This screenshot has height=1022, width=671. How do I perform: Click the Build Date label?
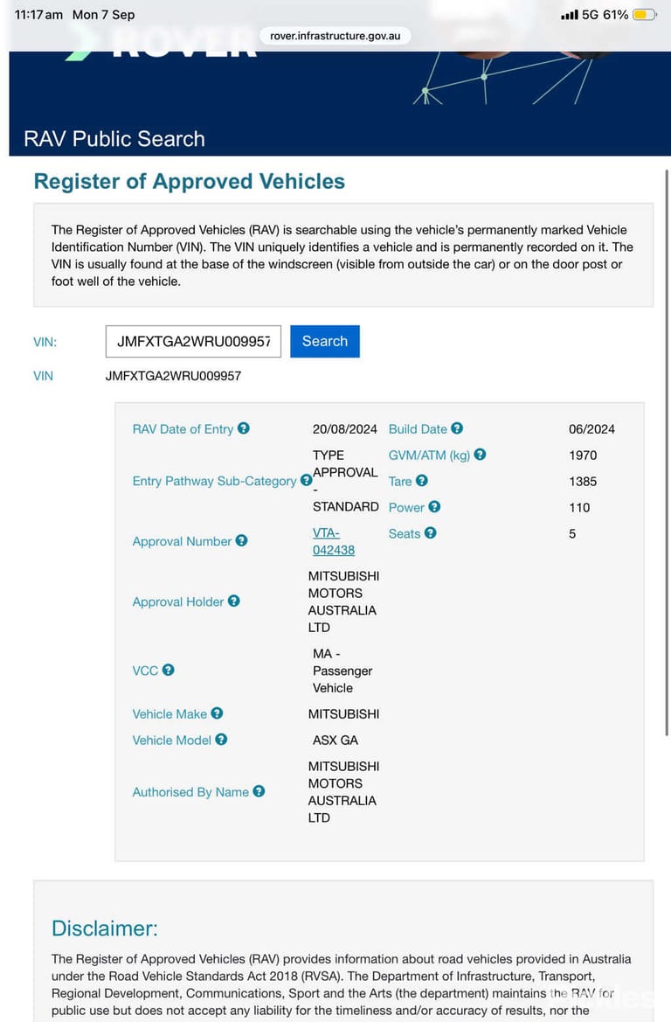[x=418, y=429]
